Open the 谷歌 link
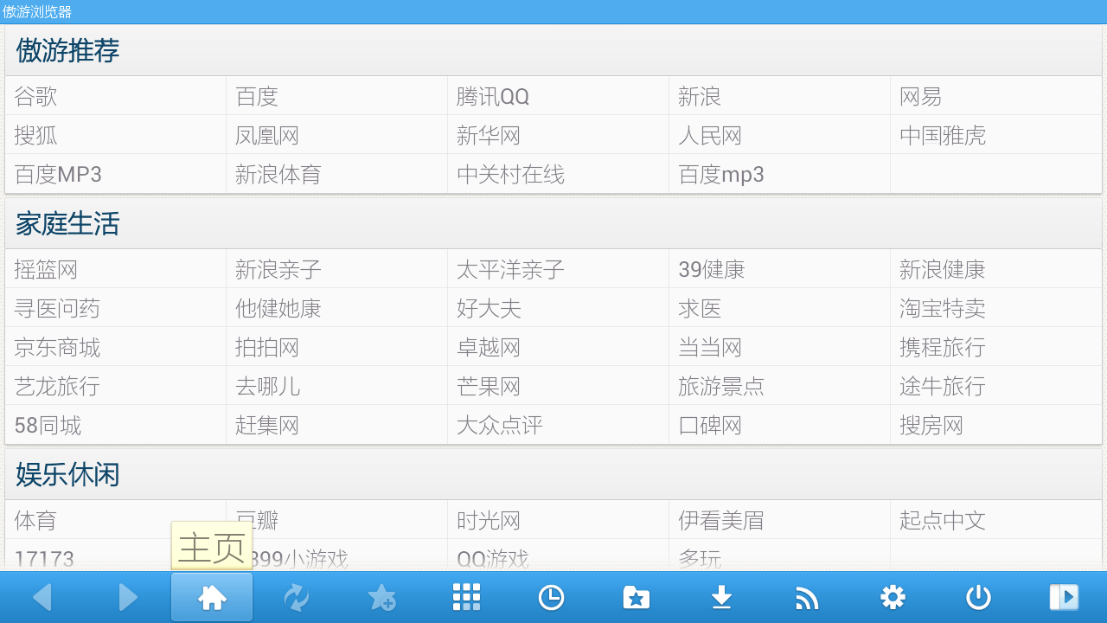1107x623 pixels. click(x=35, y=96)
